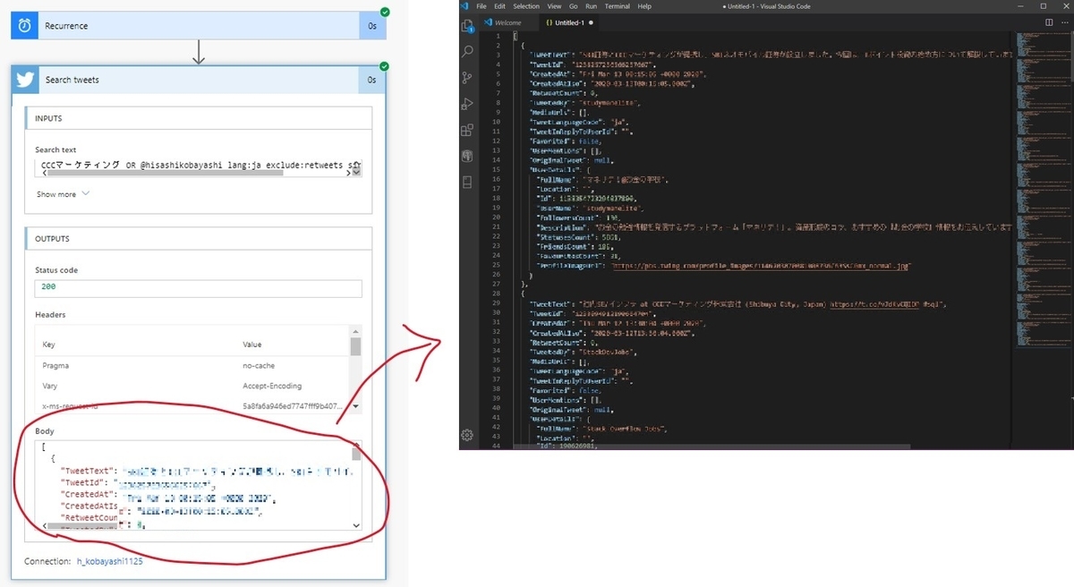Screen dimensions: 1074x587
Task: Switch to the Welcome tab
Action: 507,21
